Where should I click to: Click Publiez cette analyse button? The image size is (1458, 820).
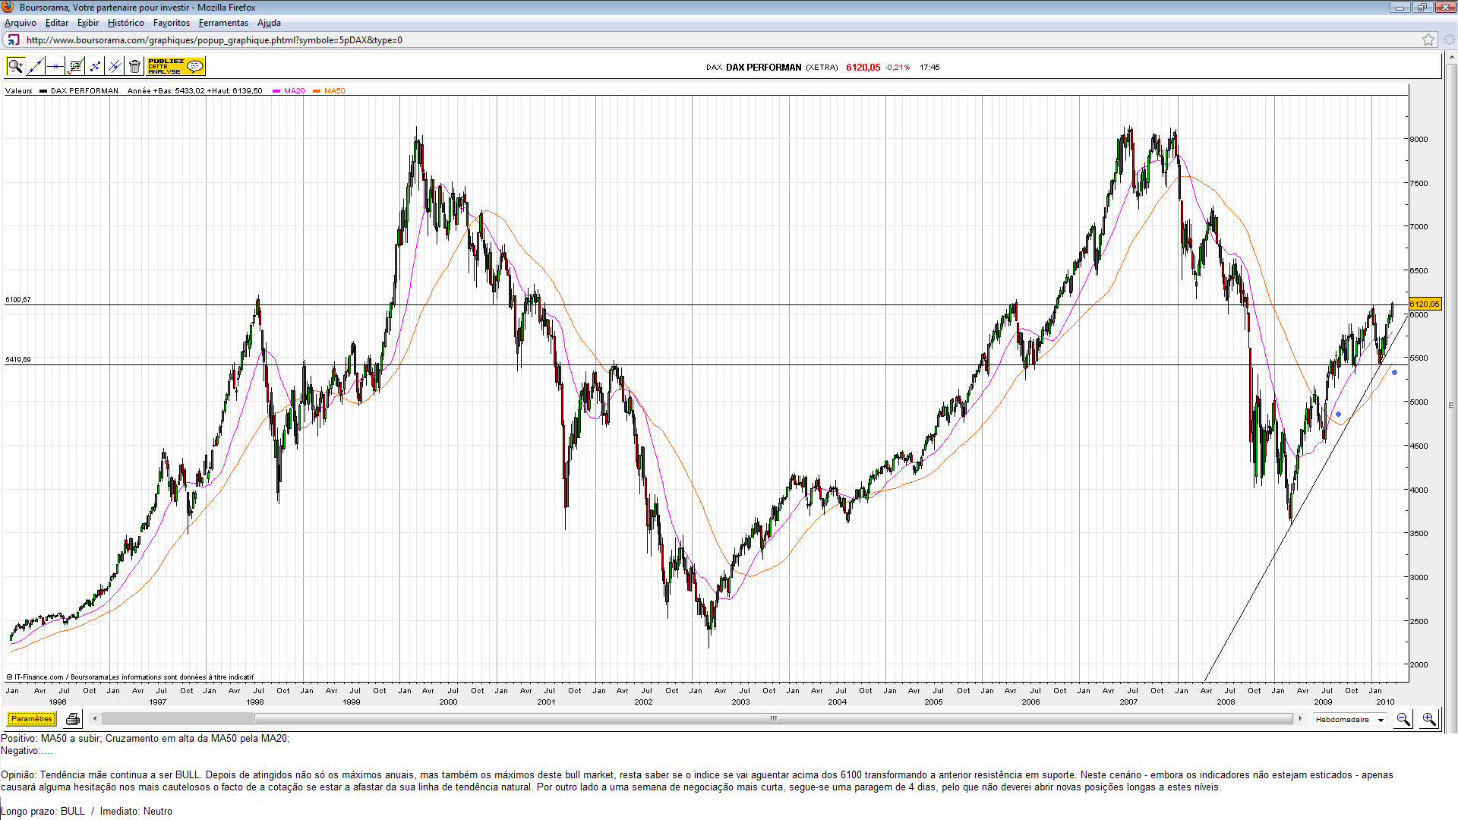point(175,67)
